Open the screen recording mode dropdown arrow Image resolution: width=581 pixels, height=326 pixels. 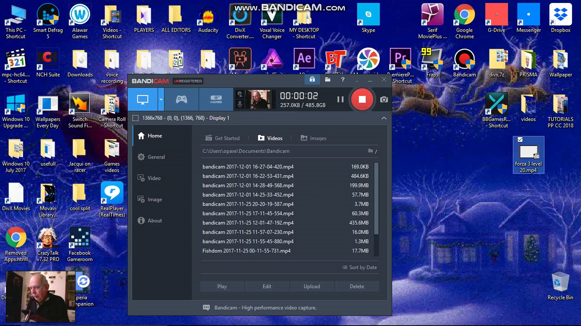click(161, 99)
